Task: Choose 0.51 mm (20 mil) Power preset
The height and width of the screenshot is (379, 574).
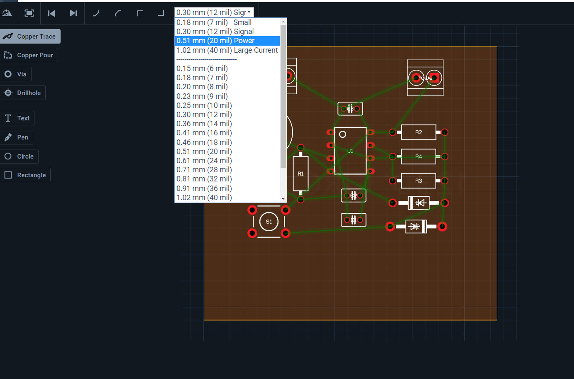Action: click(x=227, y=41)
